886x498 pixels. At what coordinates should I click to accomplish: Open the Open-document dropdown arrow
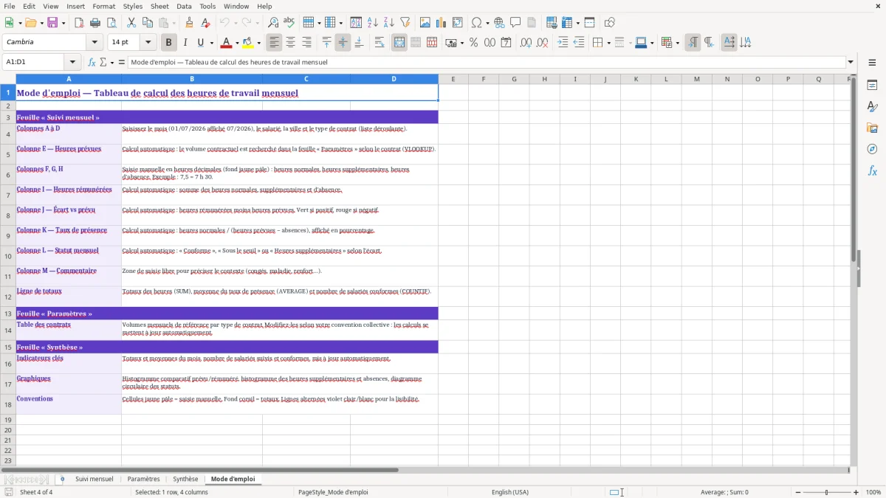[x=40, y=23]
